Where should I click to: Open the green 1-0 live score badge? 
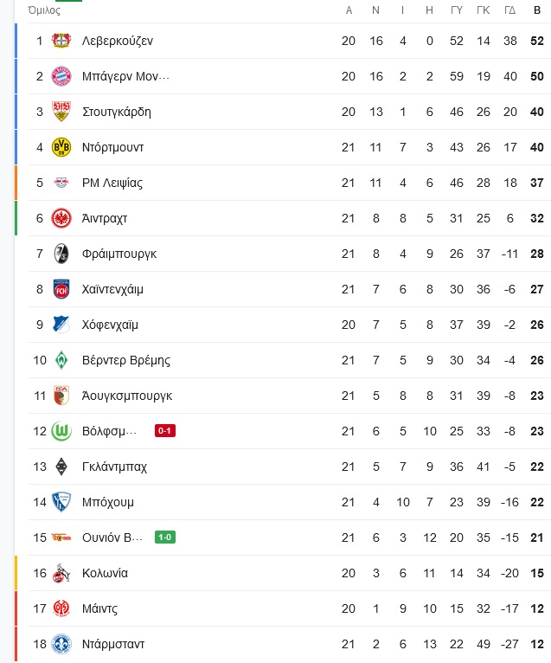[x=165, y=537]
